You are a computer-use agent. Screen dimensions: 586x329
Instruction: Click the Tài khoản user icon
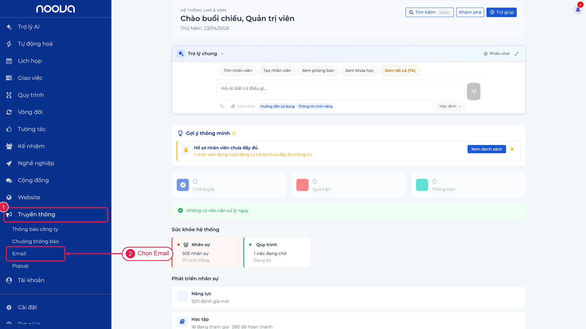click(9, 280)
